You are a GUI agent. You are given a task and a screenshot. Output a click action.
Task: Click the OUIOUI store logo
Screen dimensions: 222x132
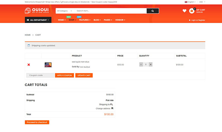(37, 11)
